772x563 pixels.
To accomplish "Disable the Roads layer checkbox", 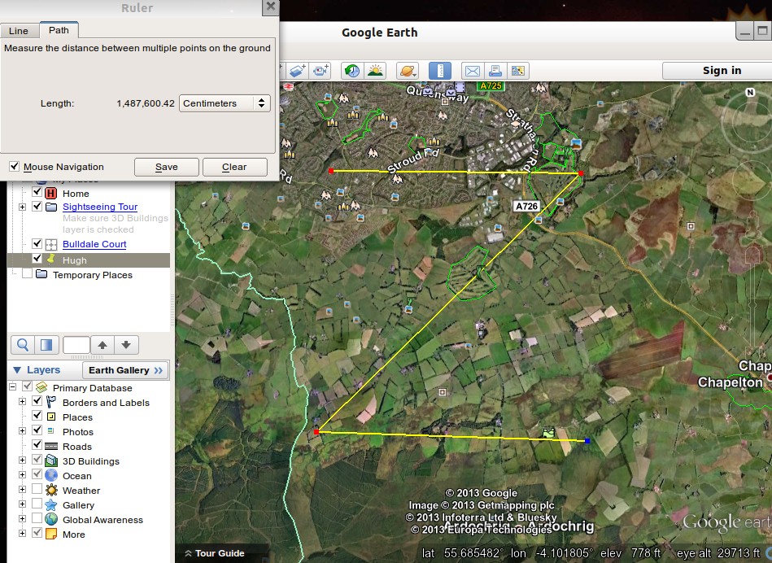I will coord(37,447).
